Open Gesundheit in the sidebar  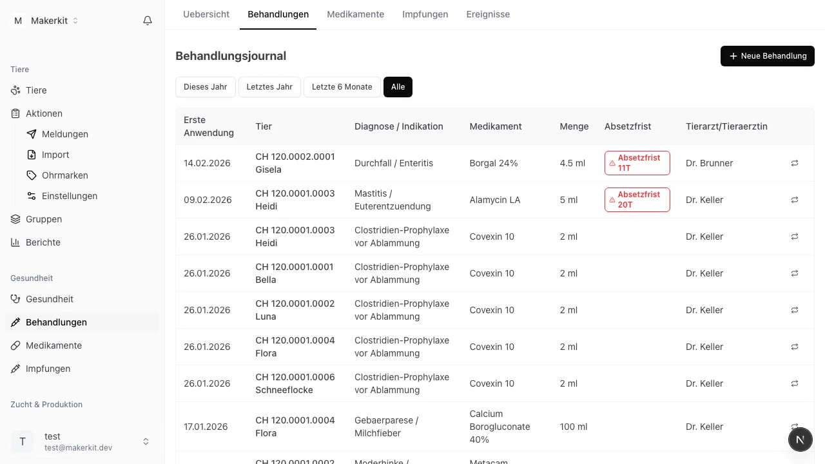(50, 299)
